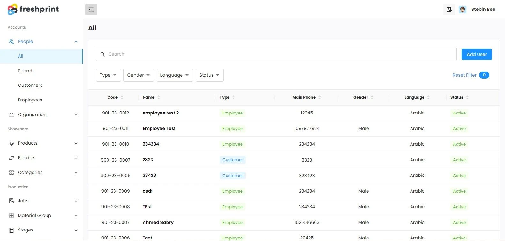Expand the Material Group menu chevron
The width and height of the screenshot is (505, 241).
pos(76,216)
